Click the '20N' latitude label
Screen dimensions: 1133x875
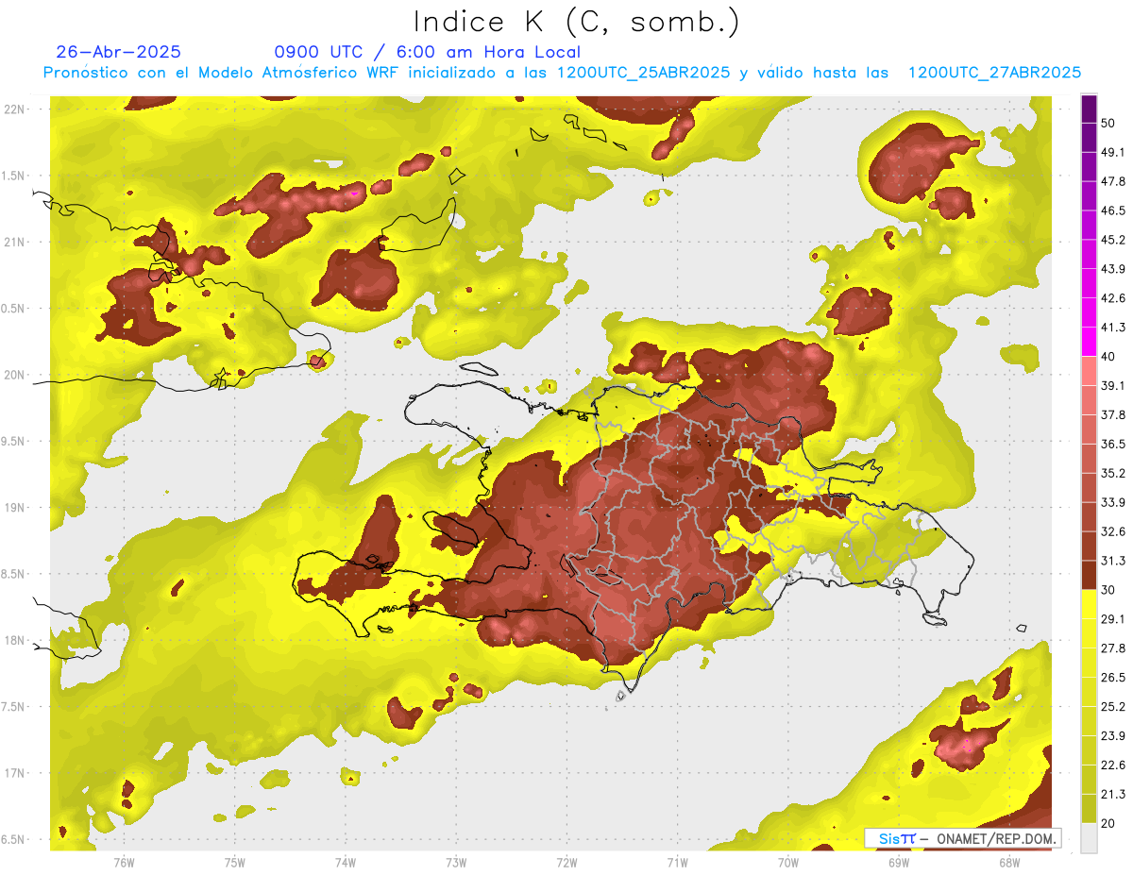(x=15, y=375)
